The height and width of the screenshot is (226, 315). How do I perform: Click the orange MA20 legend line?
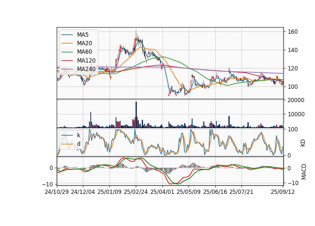click(67, 43)
